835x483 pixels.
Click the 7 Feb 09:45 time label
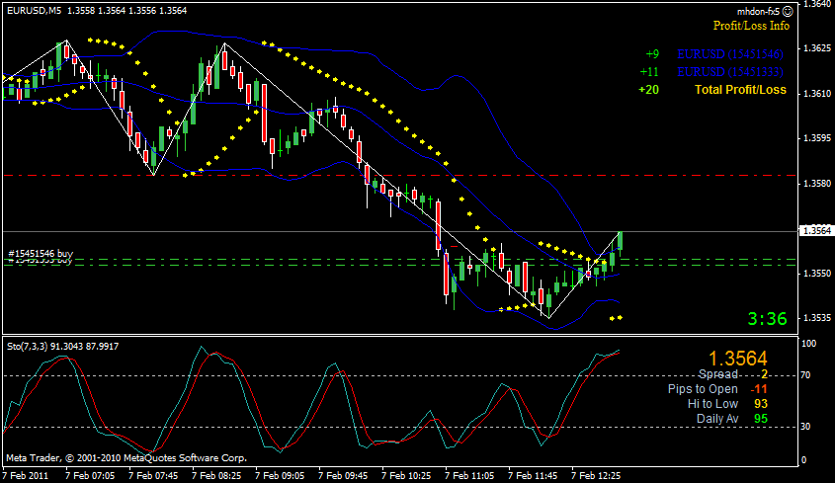tap(344, 475)
